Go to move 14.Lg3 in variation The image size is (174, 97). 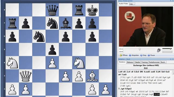pos(134,94)
